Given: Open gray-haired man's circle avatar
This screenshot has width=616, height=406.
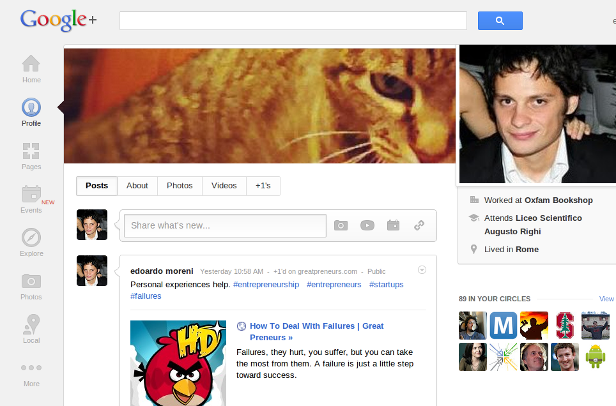Looking at the screenshot, I should (534, 356).
